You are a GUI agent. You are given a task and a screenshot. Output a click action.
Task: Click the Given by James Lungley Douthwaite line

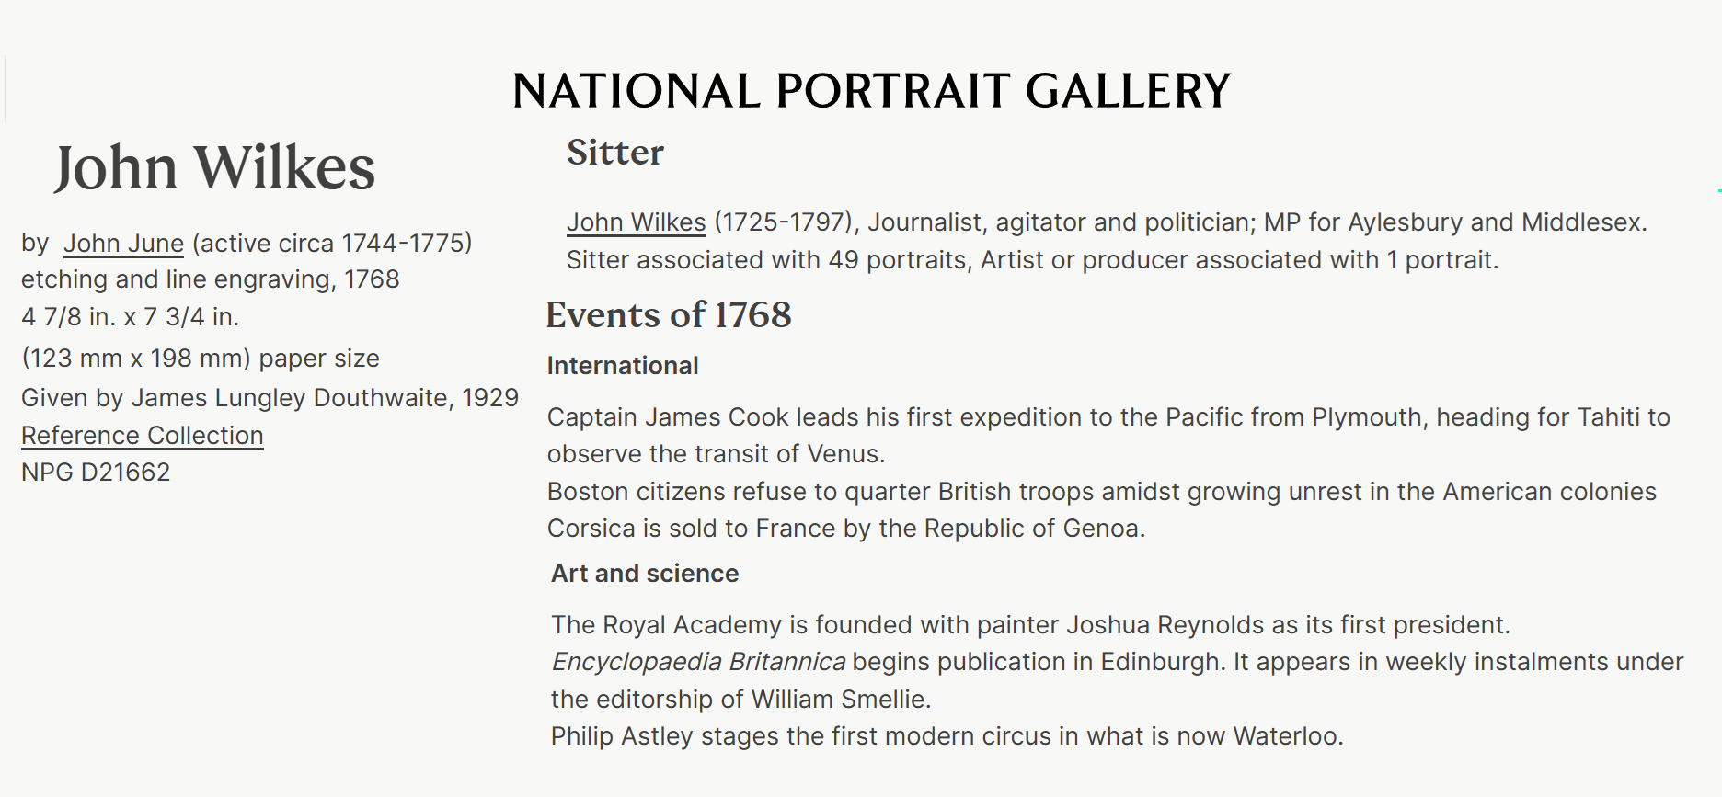(270, 398)
